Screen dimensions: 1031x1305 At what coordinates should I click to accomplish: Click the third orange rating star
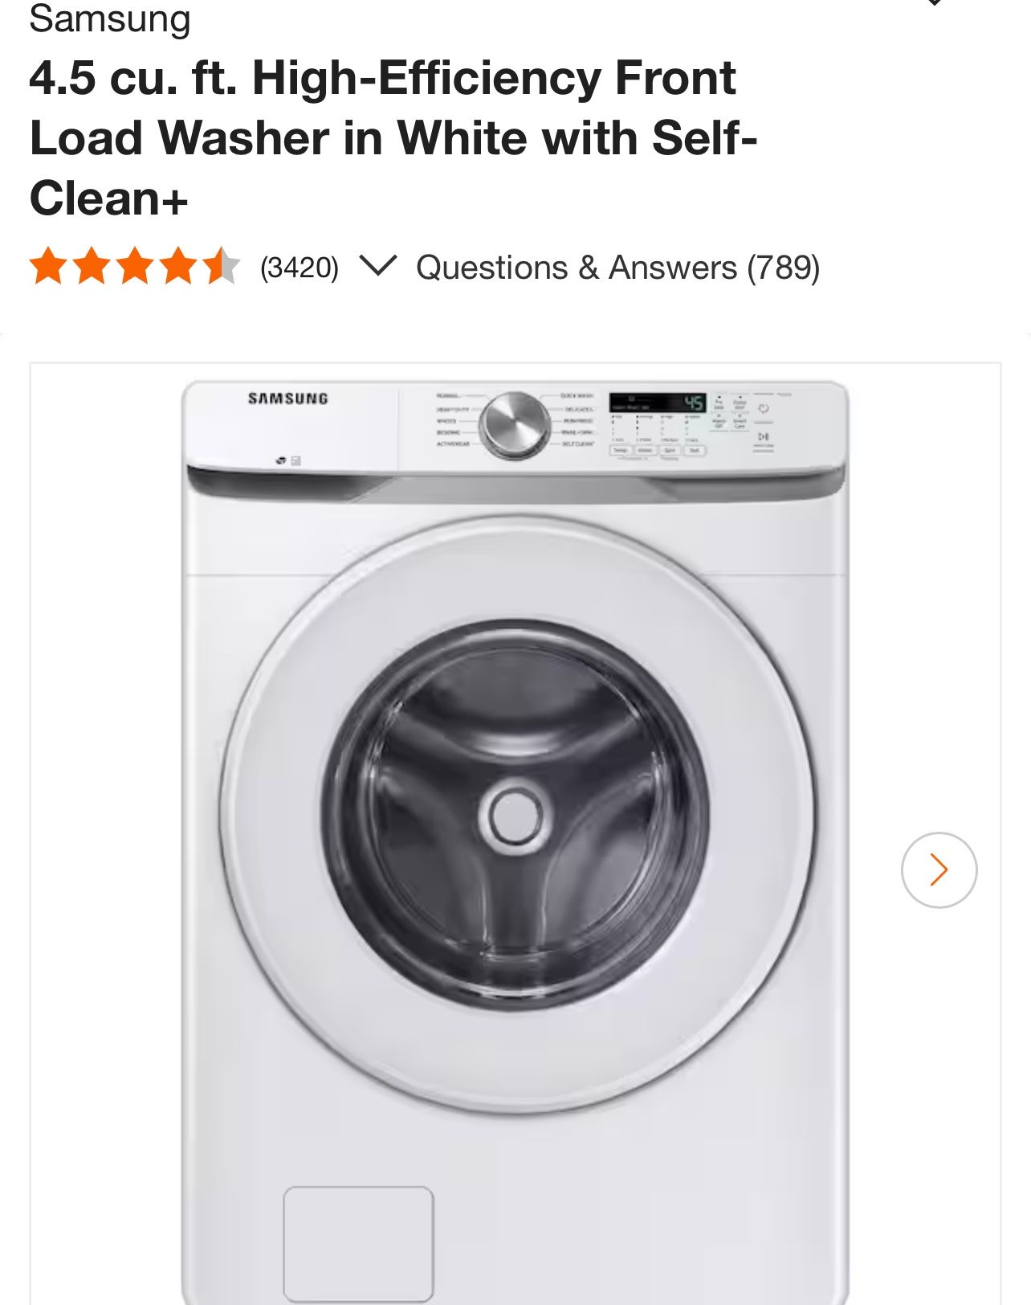[135, 266]
